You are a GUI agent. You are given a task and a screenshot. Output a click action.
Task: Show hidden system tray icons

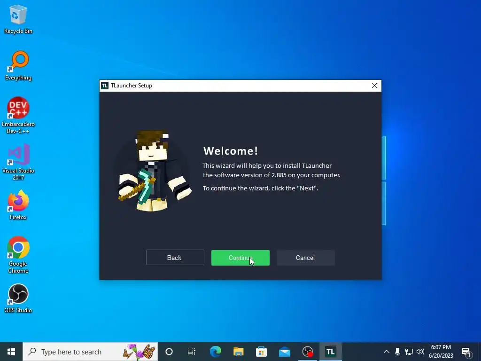(x=387, y=352)
